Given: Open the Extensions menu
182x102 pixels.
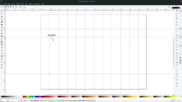Looking at the screenshot, I should tap(37, 4).
